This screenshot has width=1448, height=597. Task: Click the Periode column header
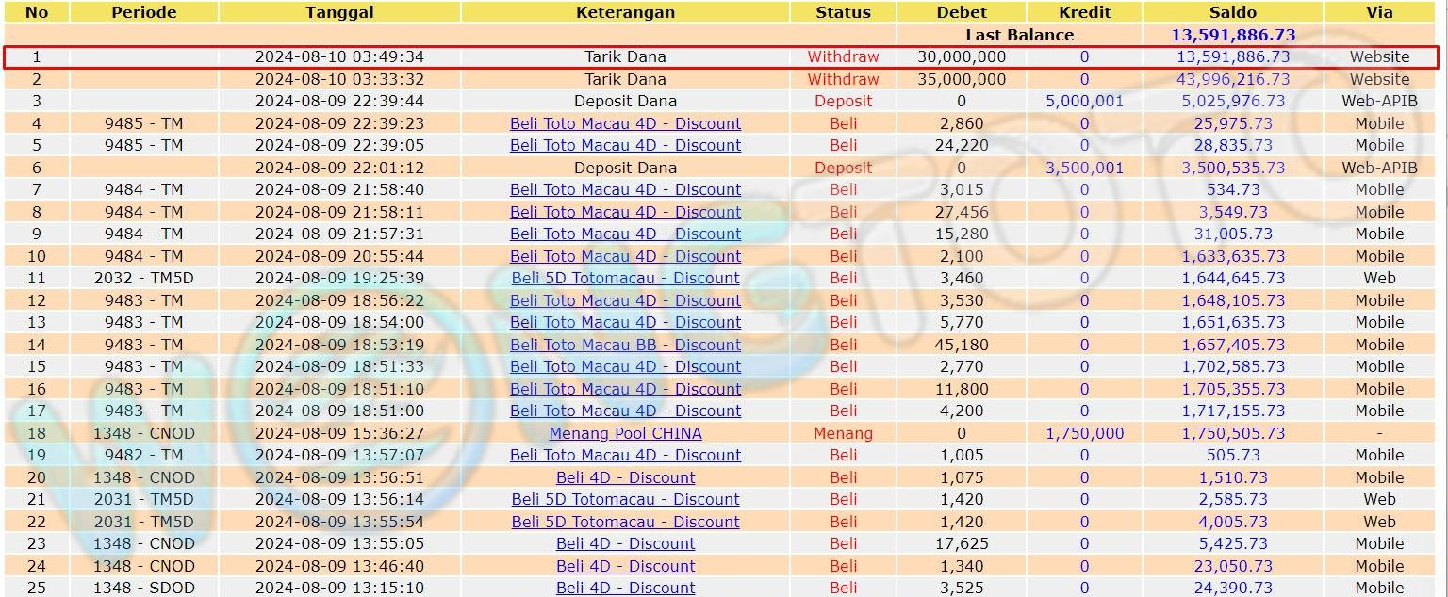(143, 12)
